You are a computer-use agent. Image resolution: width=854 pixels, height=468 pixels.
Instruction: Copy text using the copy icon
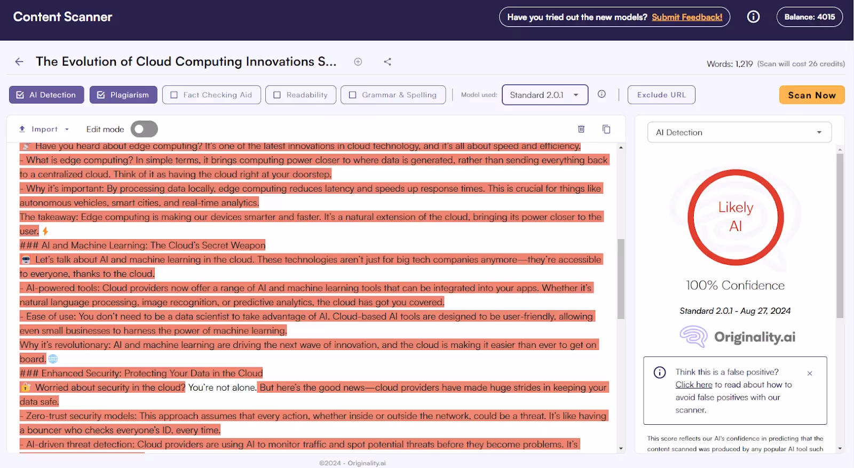click(x=606, y=129)
